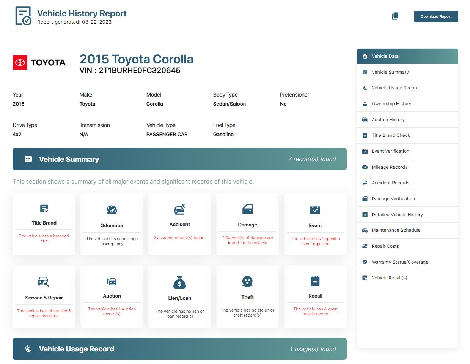Click the Mileage Records gauge icon
This screenshot has width=470, height=364.
(365, 167)
